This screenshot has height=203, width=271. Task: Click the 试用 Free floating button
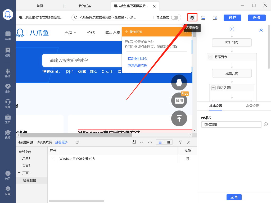(x=179, y=100)
